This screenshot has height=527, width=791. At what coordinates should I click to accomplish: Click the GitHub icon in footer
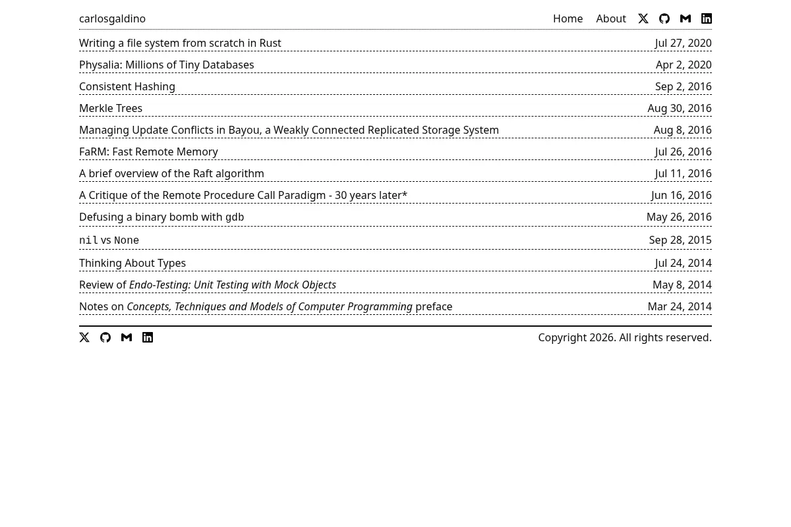(x=105, y=337)
